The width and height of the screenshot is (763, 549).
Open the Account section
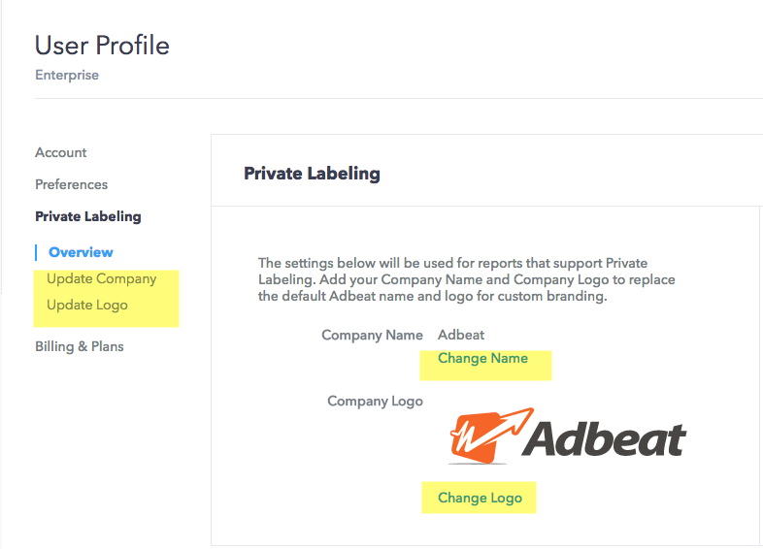pyautogui.click(x=61, y=152)
